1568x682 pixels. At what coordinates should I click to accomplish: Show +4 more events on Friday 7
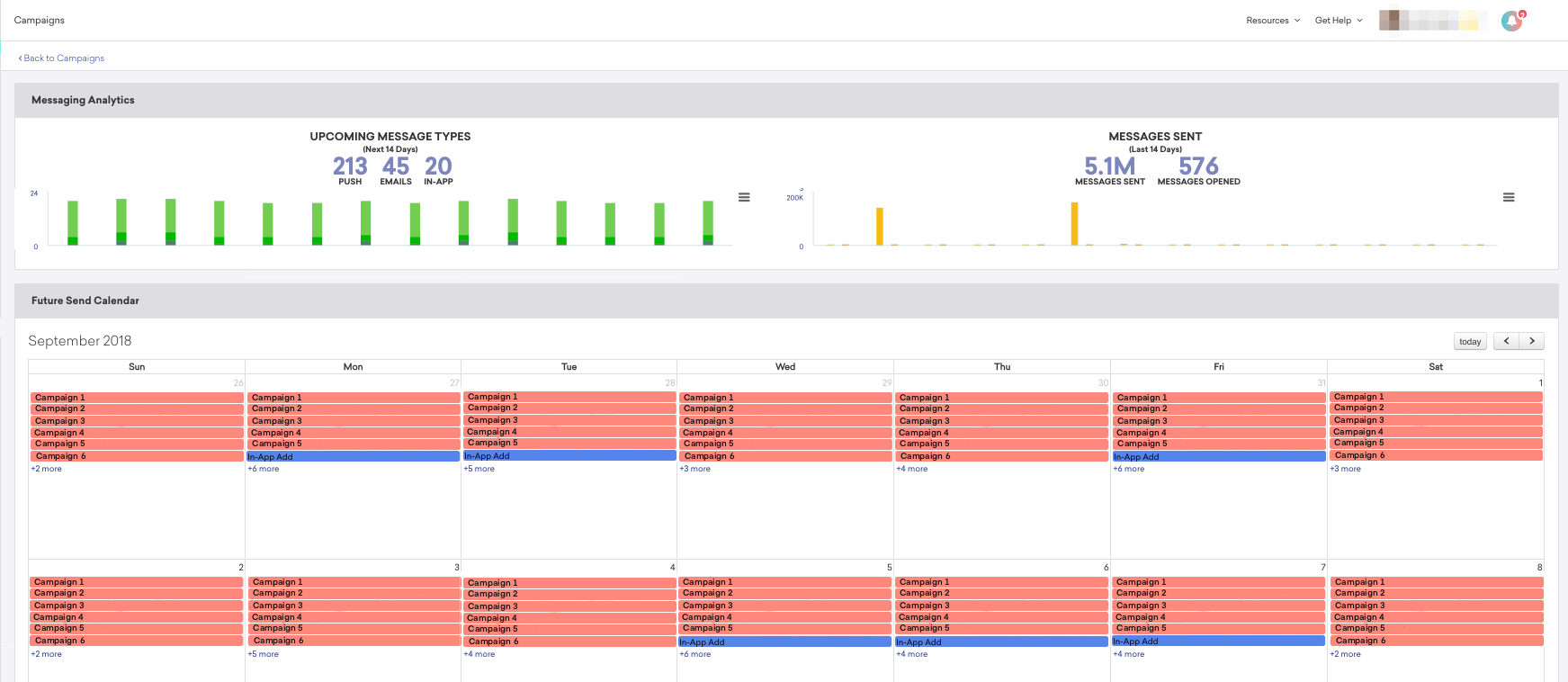tap(1129, 654)
